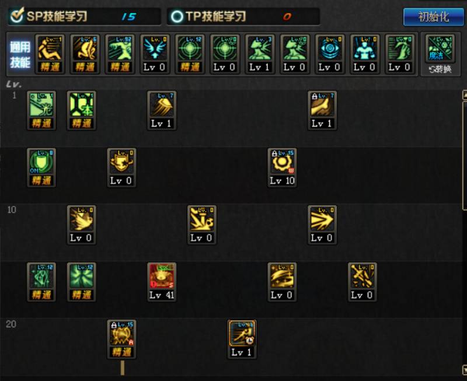Click the vertical scrollbar thumb
Screen dimensions: 467x381
coord(465,156)
